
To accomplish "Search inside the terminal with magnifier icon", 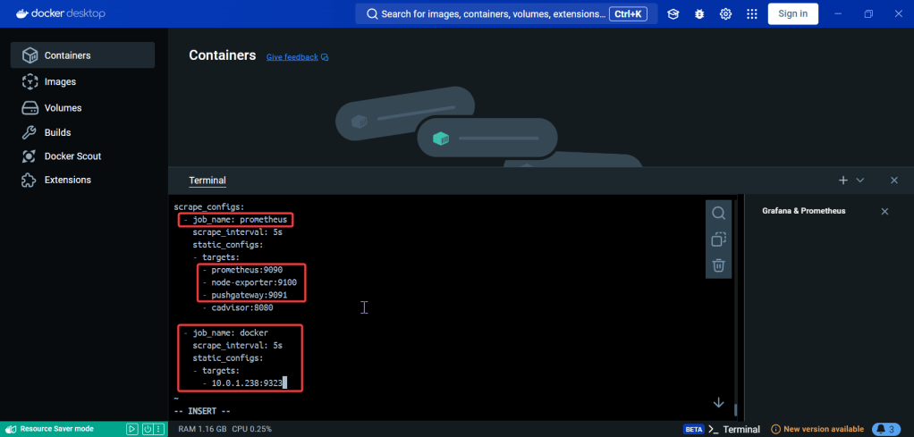I will pos(718,213).
